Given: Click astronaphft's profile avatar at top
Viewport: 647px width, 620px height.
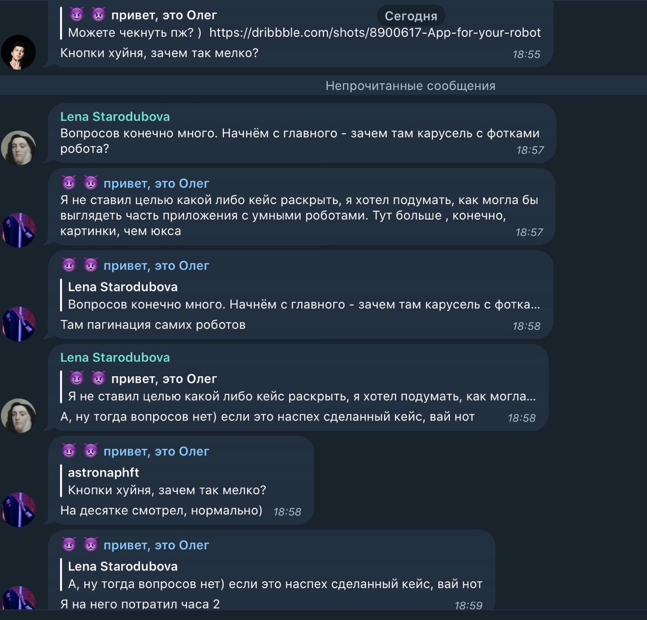Looking at the screenshot, I should (x=18, y=52).
